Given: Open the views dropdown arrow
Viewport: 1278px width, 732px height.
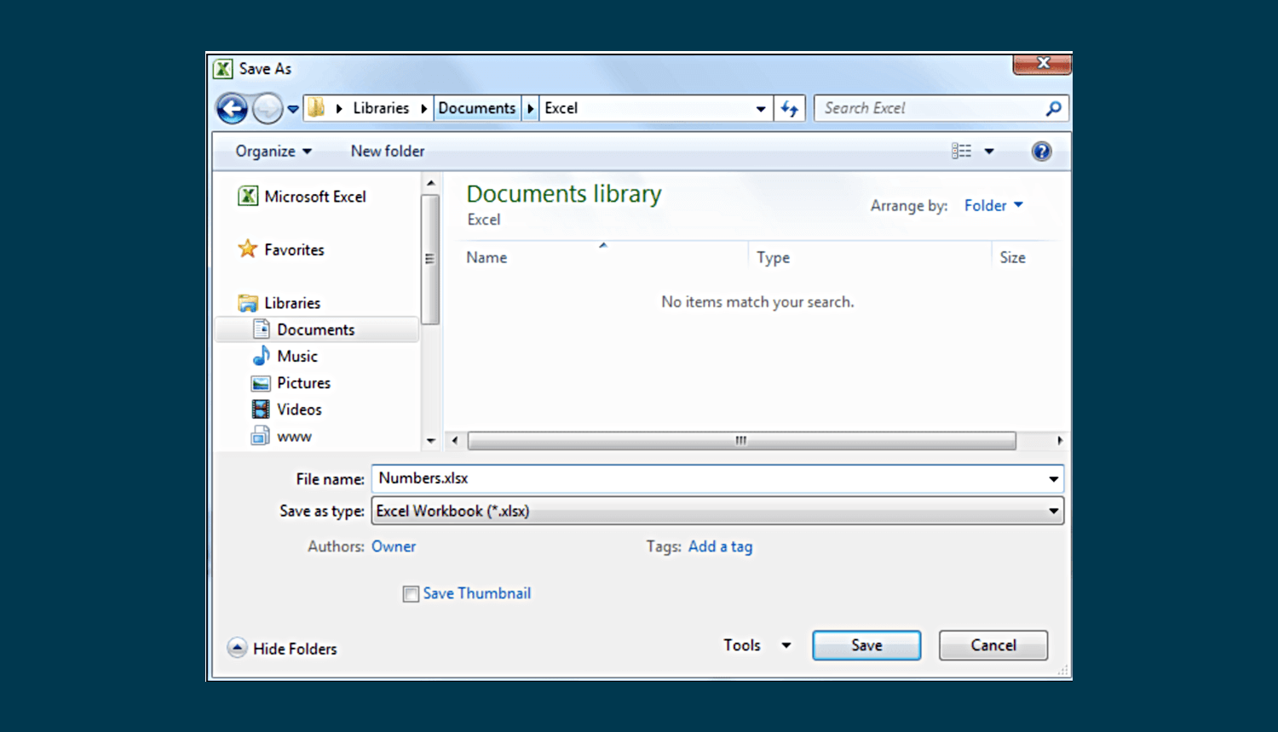Looking at the screenshot, I should 988,151.
